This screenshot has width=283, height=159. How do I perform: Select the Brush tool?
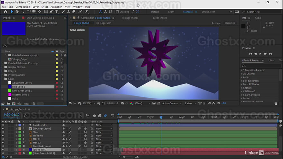pos(63,12)
